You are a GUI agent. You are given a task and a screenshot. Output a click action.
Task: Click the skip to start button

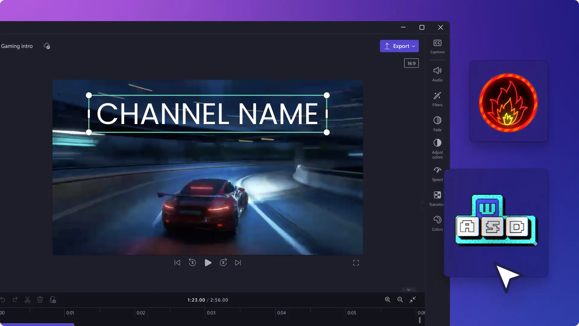[x=177, y=262]
